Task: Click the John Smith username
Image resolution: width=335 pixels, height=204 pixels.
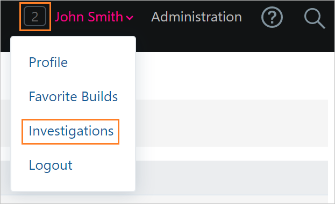Action: [89, 17]
